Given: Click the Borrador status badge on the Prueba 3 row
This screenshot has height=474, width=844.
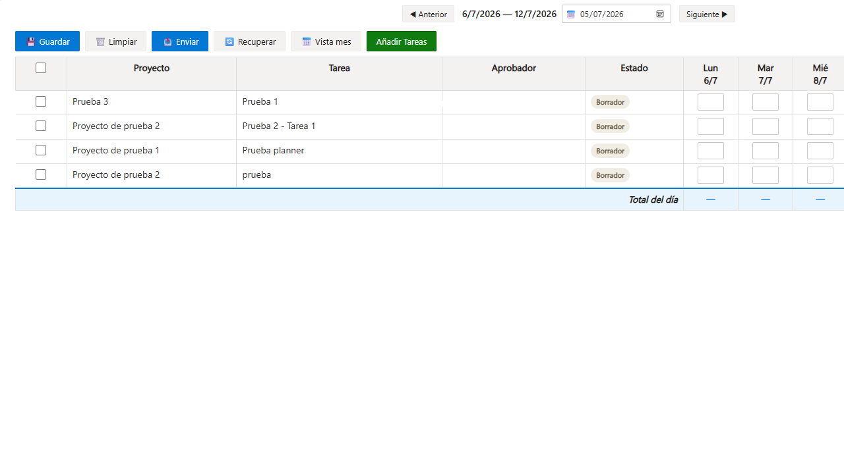Looking at the screenshot, I should [610, 102].
